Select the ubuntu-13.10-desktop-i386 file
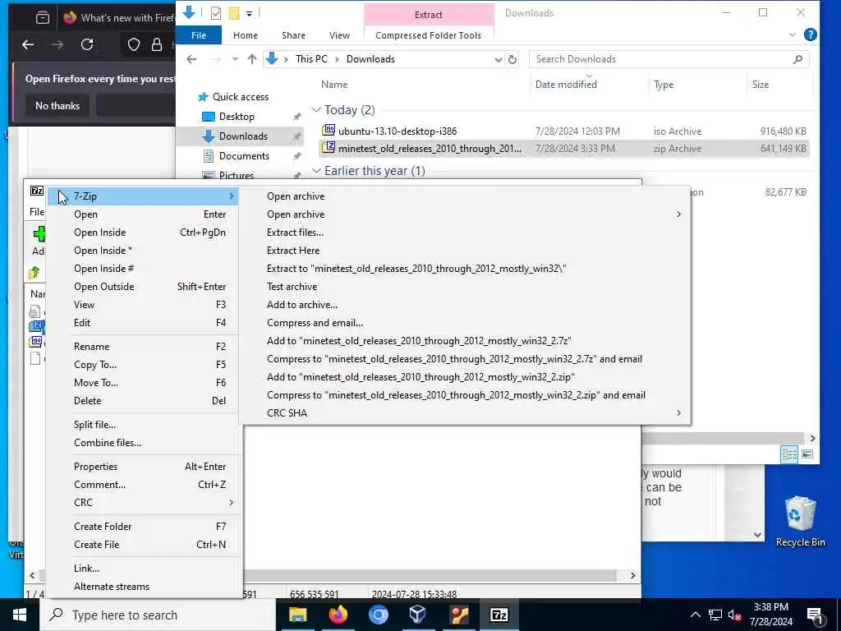This screenshot has width=841, height=631. [x=398, y=131]
